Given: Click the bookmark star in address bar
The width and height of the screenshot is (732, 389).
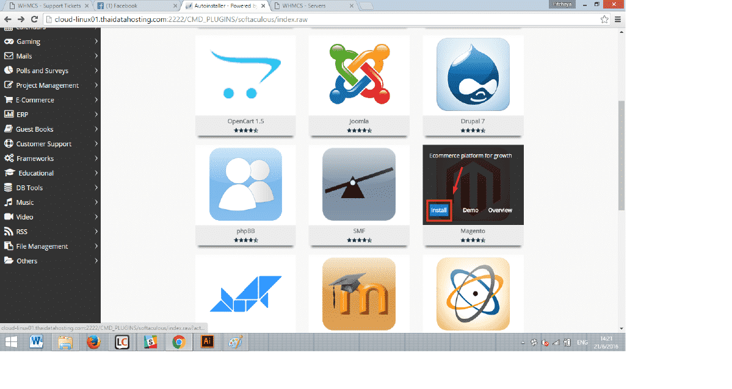Looking at the screenshot, I should [604, 19].
